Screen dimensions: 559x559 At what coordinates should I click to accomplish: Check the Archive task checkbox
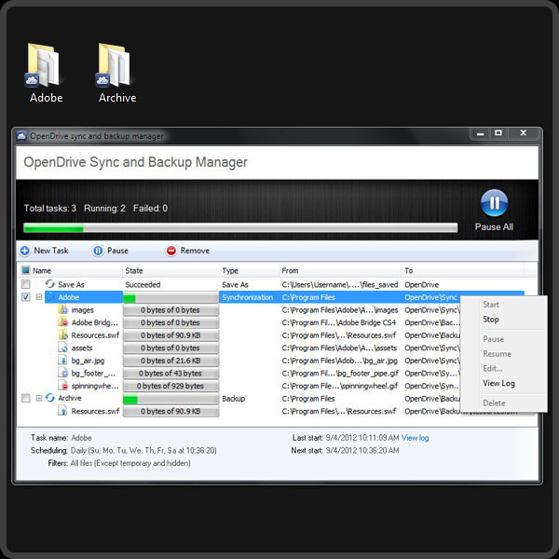tap(26, 398)
